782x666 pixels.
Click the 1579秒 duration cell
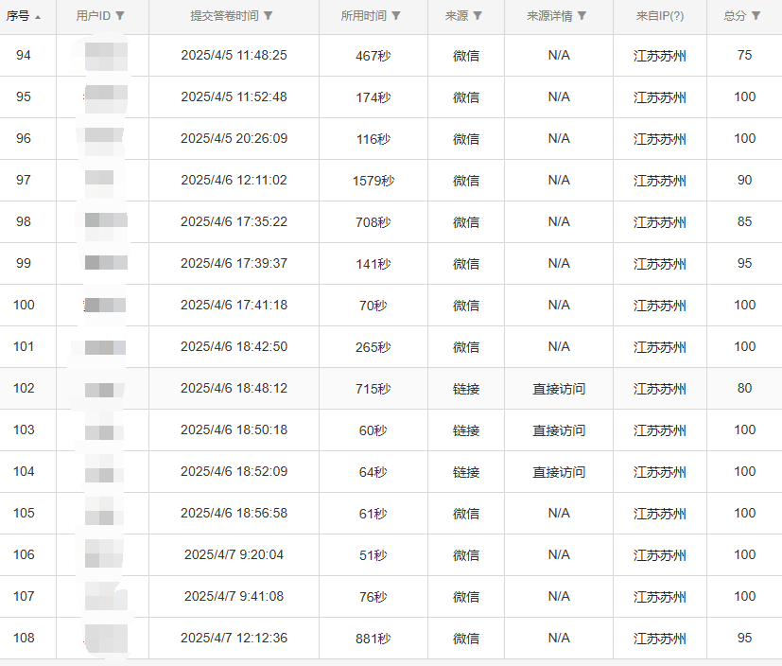pyautogui.click(x=373, y=181)
